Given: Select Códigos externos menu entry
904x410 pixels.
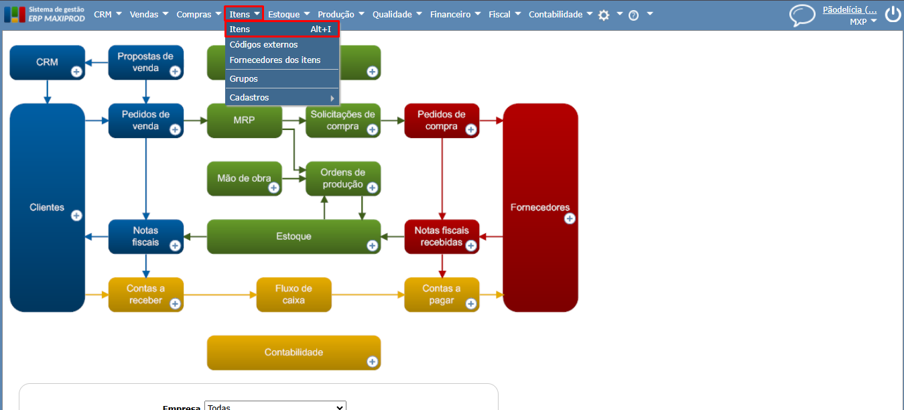Looking at the screenshot, I should 282,45.
